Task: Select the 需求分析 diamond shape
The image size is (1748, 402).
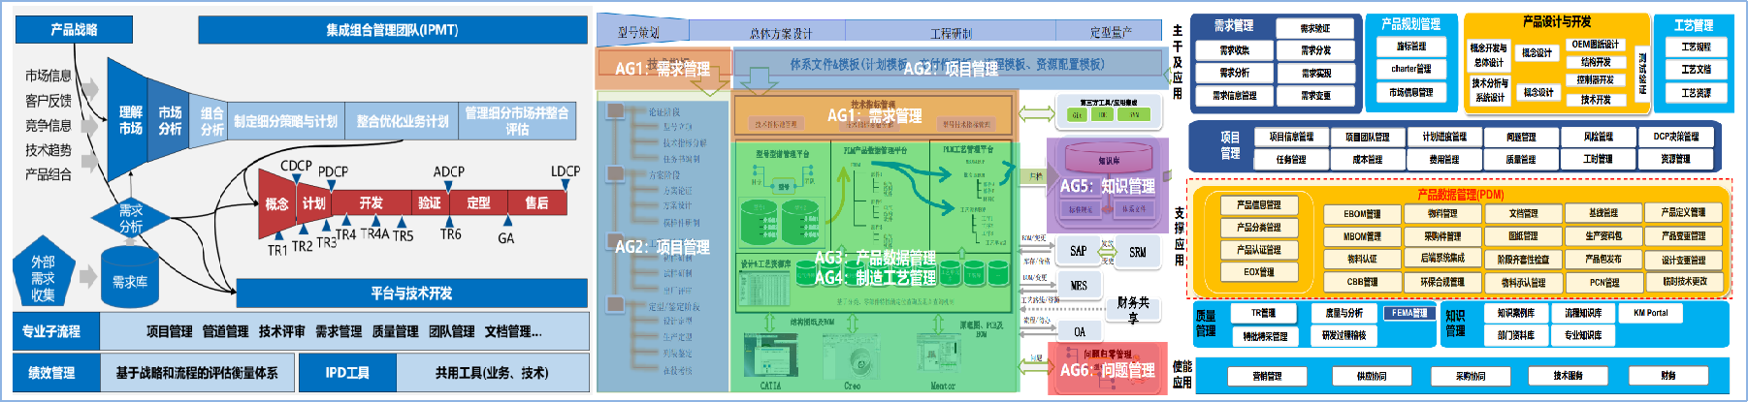Action: 130,219
